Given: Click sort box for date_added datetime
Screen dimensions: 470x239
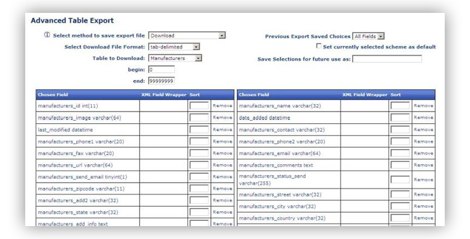Looking at the screenshot, I should 400,118.
